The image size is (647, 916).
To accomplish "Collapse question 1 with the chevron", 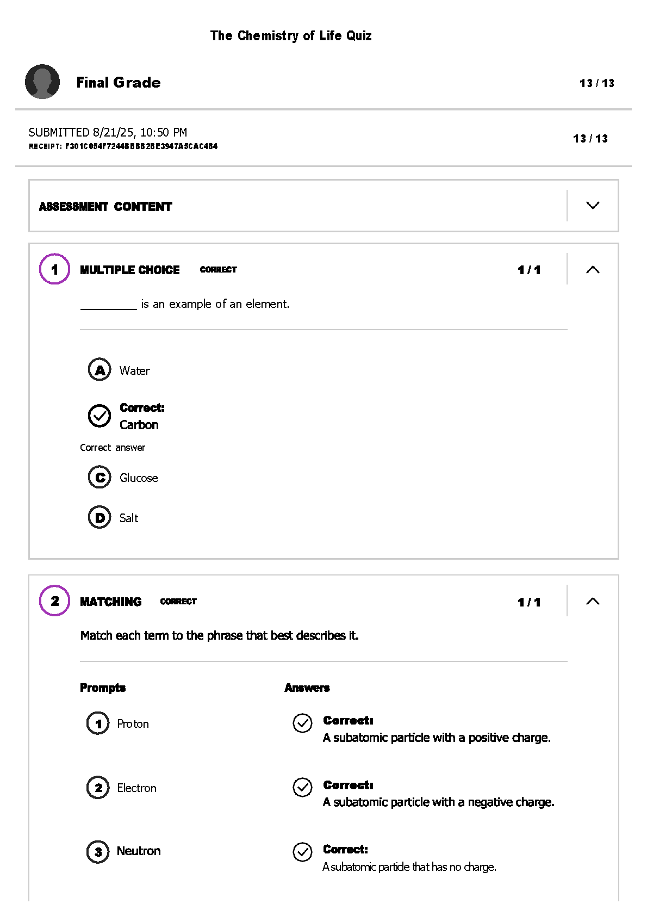I will tap(593, 270).
